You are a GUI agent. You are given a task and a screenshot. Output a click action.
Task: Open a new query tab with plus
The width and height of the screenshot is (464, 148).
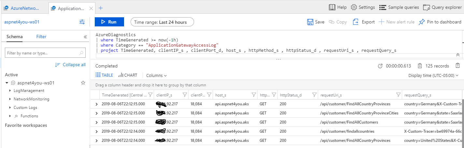(x=101, y=8)
